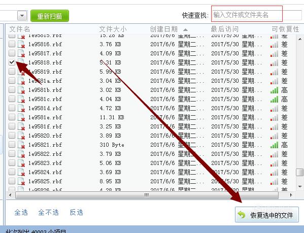This screenshot has width=304, height=233.
Task: Click the deleted-file icon of 1e95816.rbf
Action: [21, 44]
